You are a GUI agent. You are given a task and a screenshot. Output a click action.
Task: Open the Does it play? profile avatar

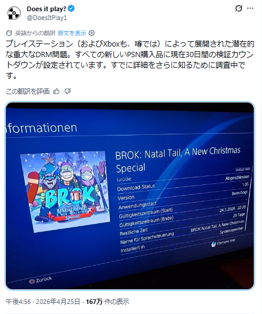coord(14,13)
